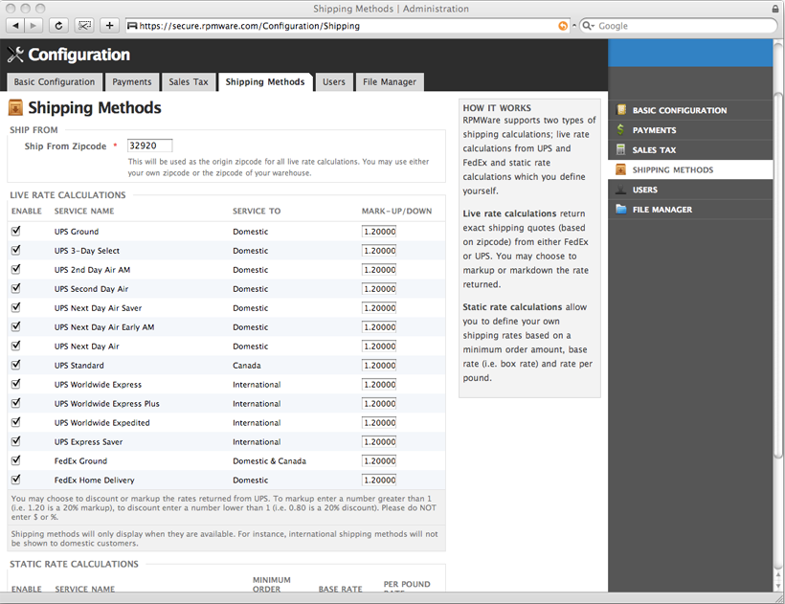Click the Payments dollar sign sidebar icon
Image resolution: width=785 pixels, height=604 pixels.
(620, 129)
